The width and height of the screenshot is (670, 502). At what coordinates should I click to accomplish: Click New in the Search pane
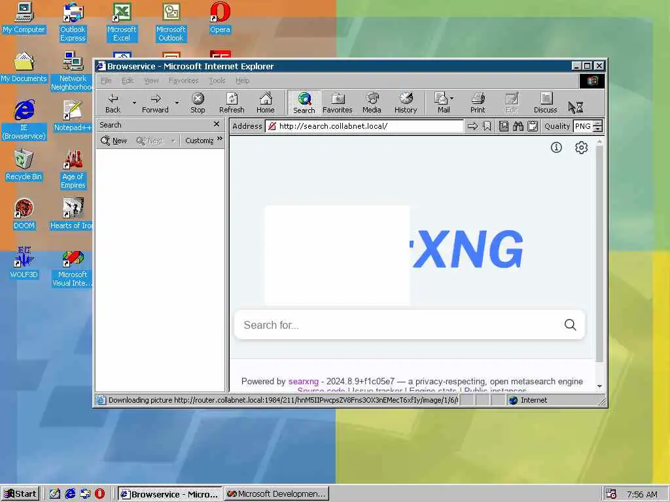click(x=114, y=141)
